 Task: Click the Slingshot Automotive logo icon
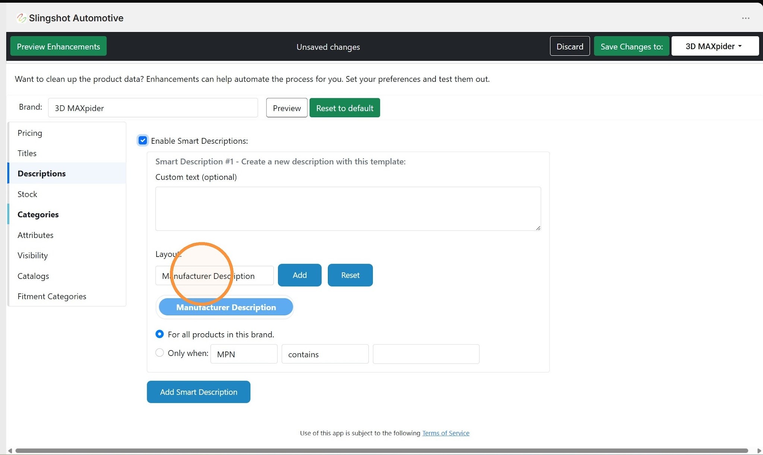(x=21, y=18)
